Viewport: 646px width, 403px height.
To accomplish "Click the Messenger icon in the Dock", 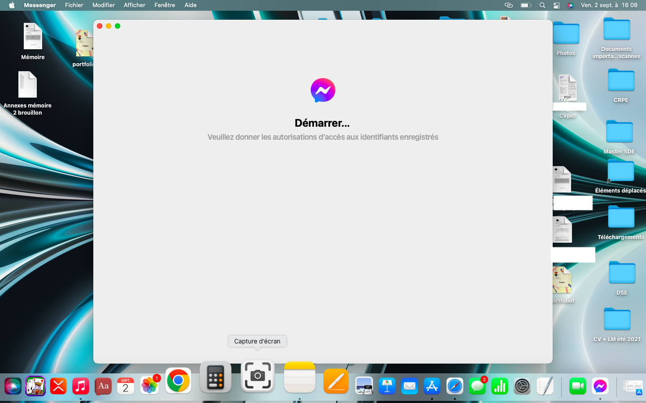I will 600,386.
